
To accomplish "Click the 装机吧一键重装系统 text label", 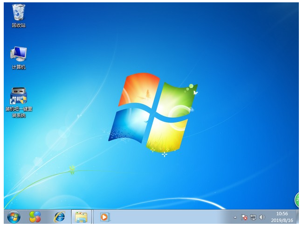I will tap(19, 112).
